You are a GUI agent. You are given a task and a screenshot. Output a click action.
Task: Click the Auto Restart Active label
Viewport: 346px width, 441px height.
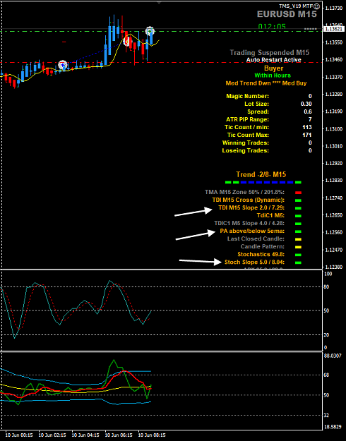click(x=274, y=60)
